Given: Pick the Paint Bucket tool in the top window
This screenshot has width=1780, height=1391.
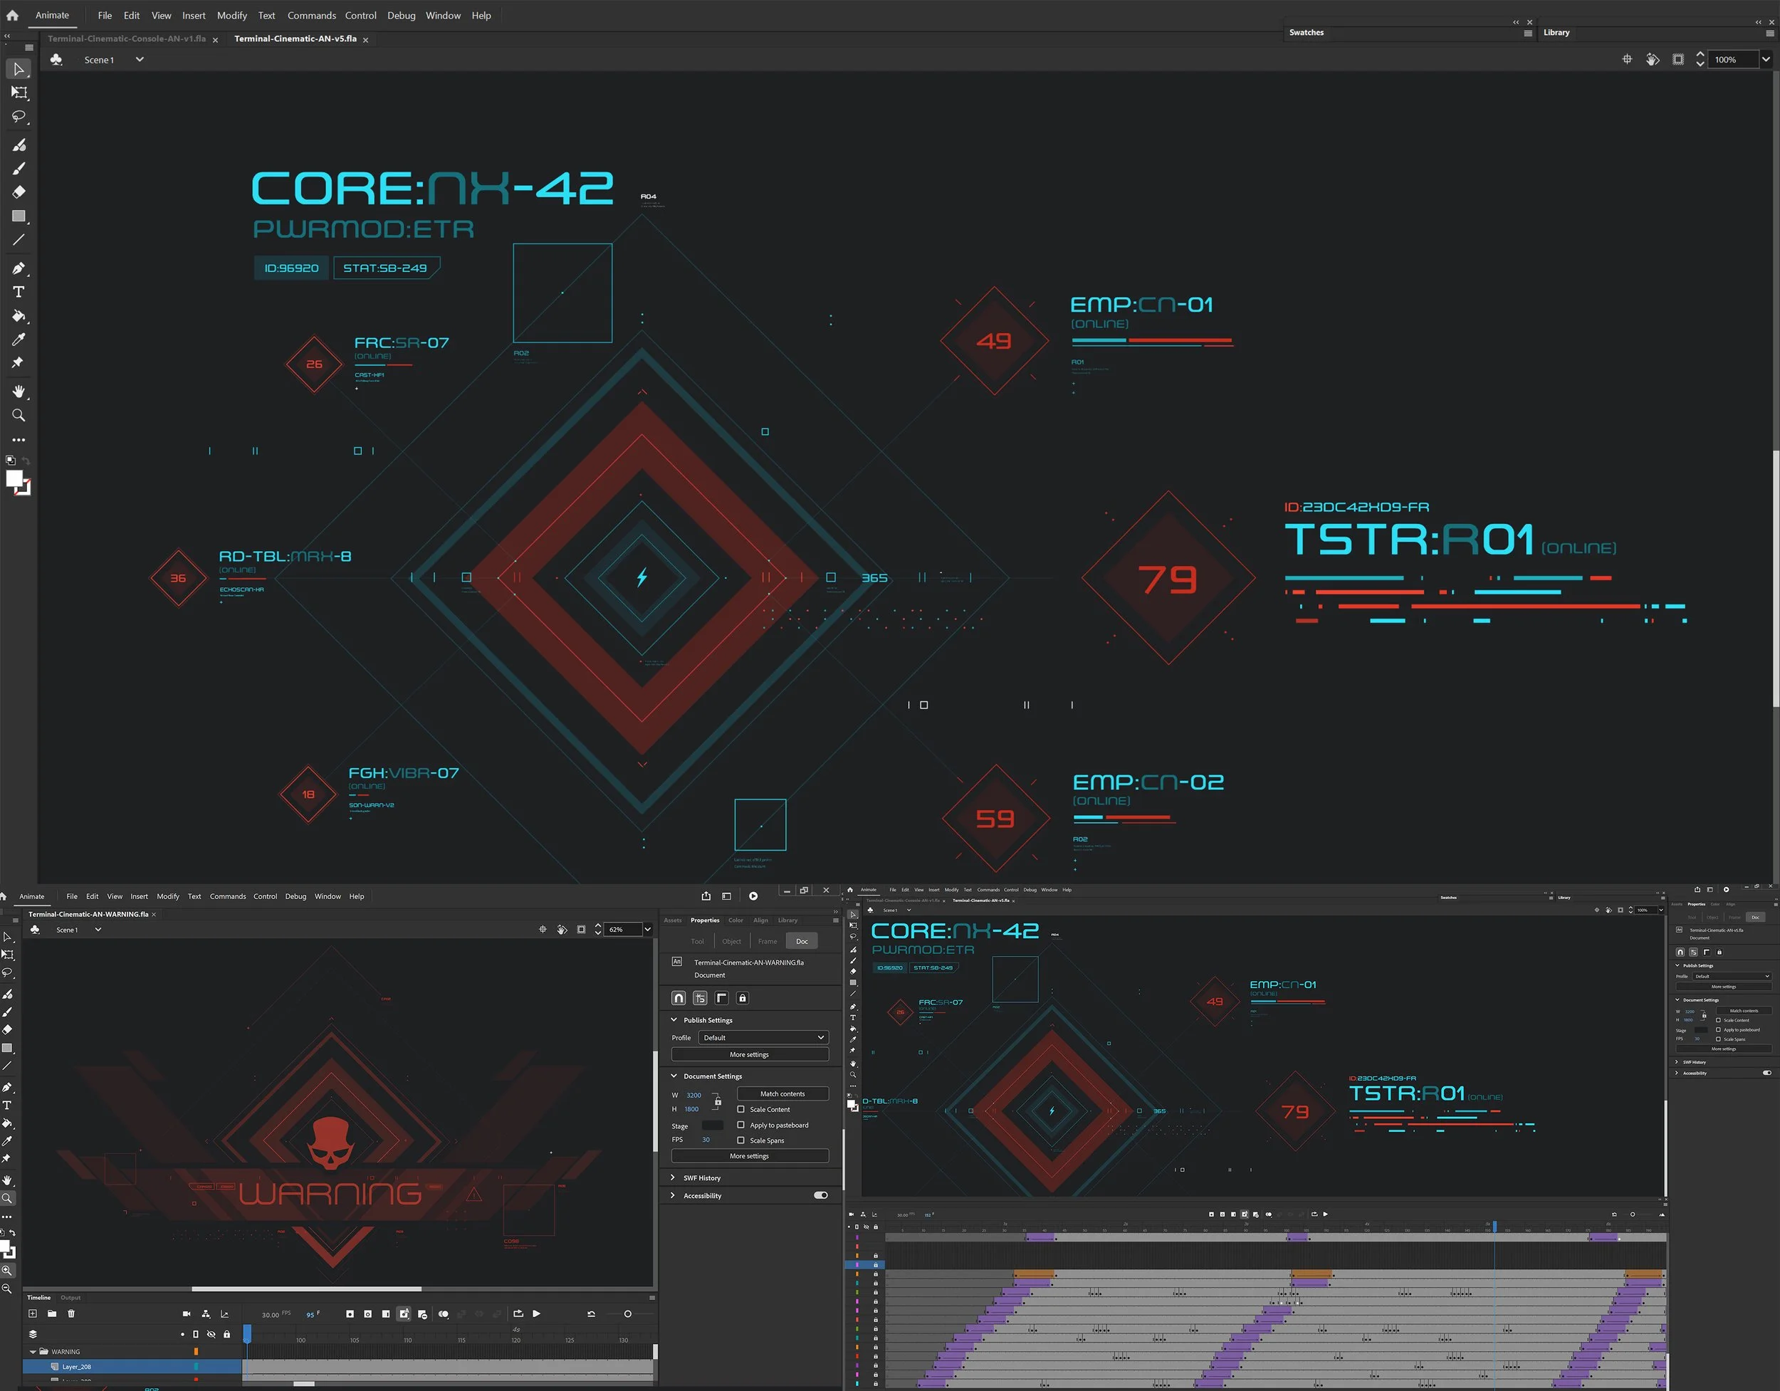Looking at the screenshot, I should pyautogui.click(x=19, y=316).
